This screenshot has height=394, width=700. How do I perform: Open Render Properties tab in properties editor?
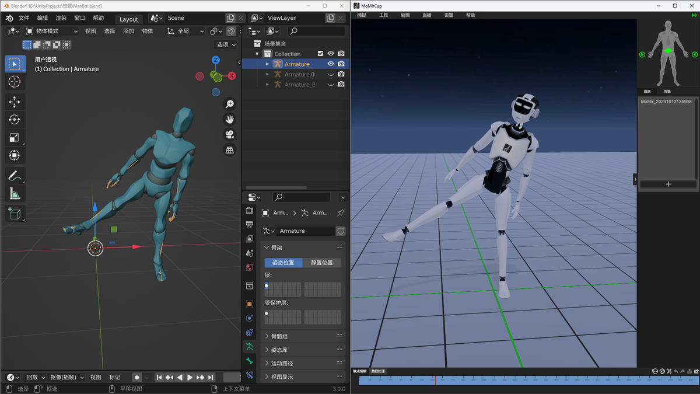click(249, 211)
